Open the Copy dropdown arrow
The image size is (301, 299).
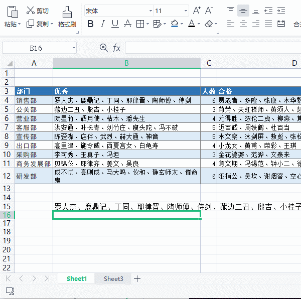[52, 24]
